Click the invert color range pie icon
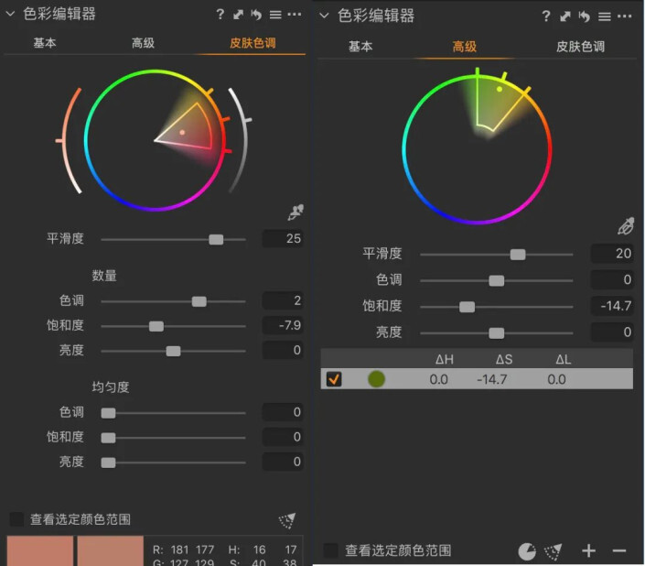 [527, 550]
